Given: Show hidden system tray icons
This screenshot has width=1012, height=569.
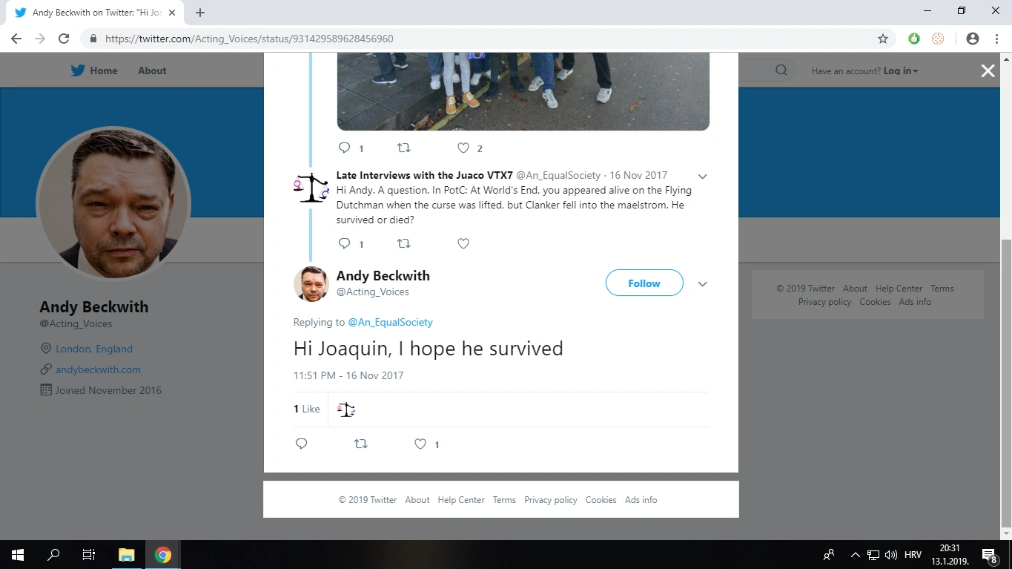Looking at the screenshot, I should 855,554.
